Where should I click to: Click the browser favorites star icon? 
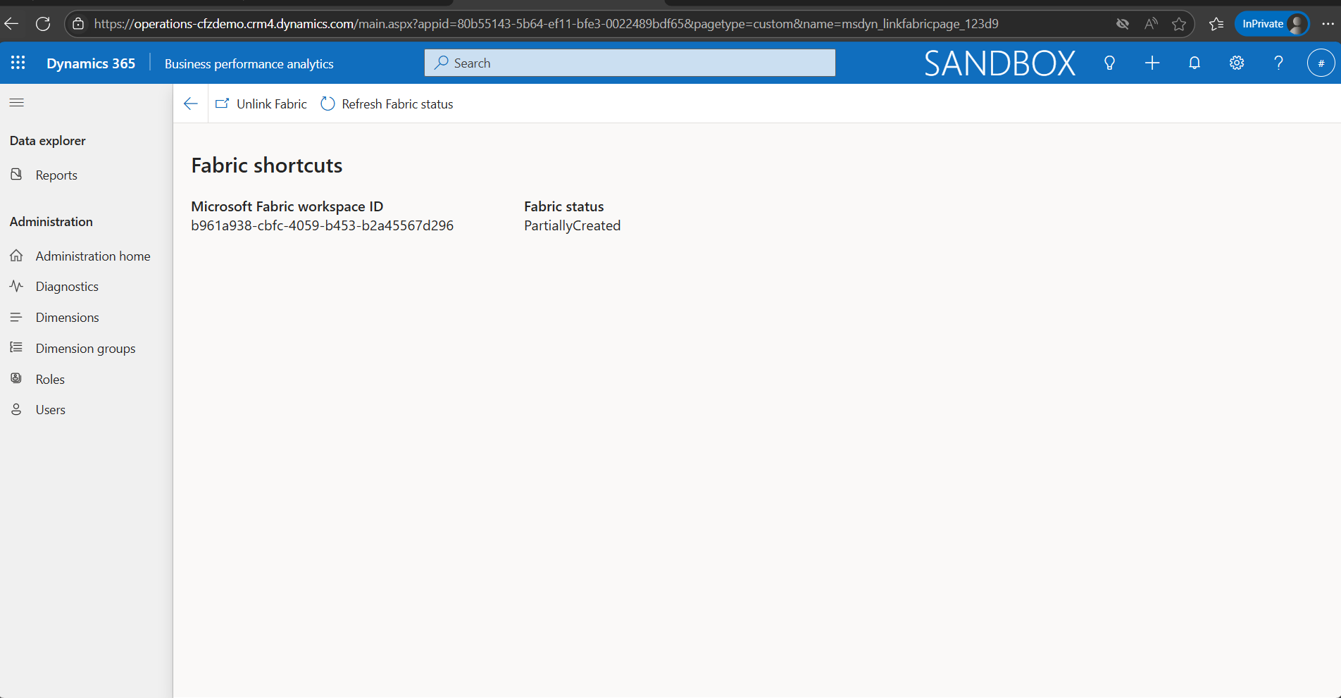point(1179,24)
